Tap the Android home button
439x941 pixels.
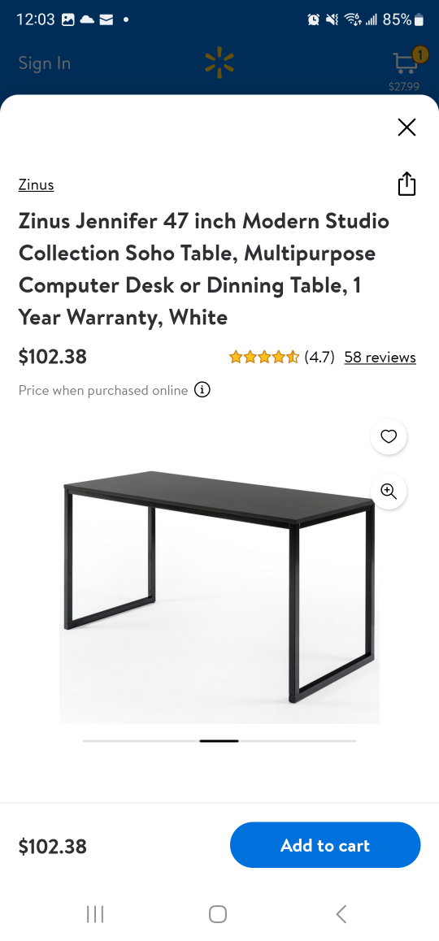[x=218, y=914]
